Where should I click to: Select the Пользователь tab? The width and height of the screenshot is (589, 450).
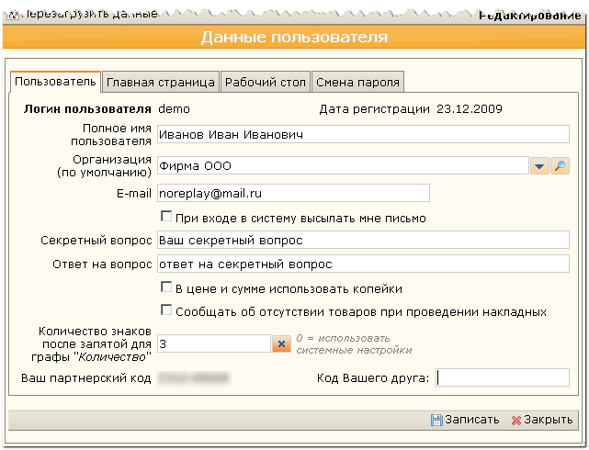click(55, 82)
